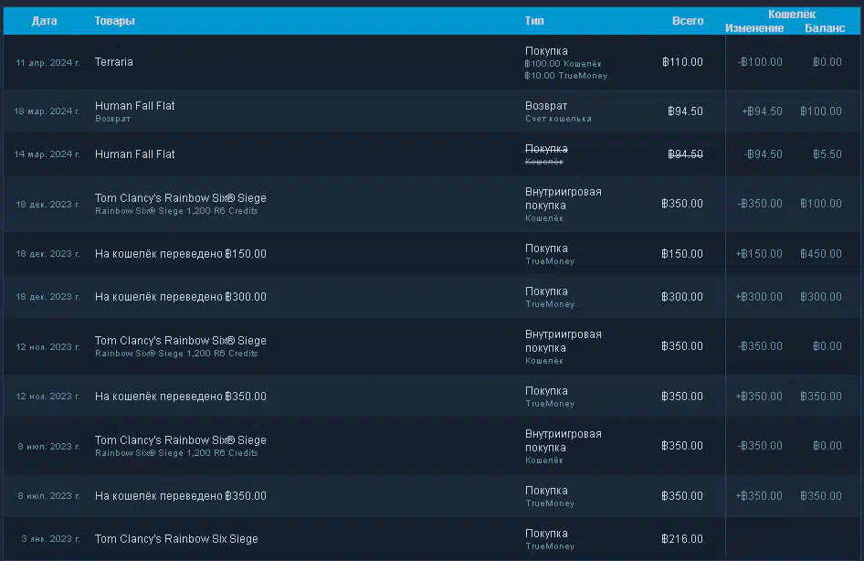864x561 pixels.
Task: Click the "+฿94.50" refund wallet change
Action: coord(762,111)
